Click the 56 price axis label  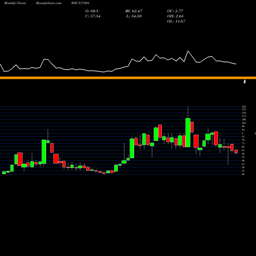[243, 154]
